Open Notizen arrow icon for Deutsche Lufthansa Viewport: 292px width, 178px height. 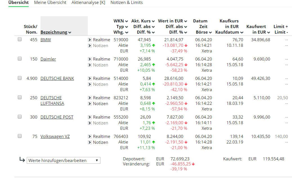(90, 103)
